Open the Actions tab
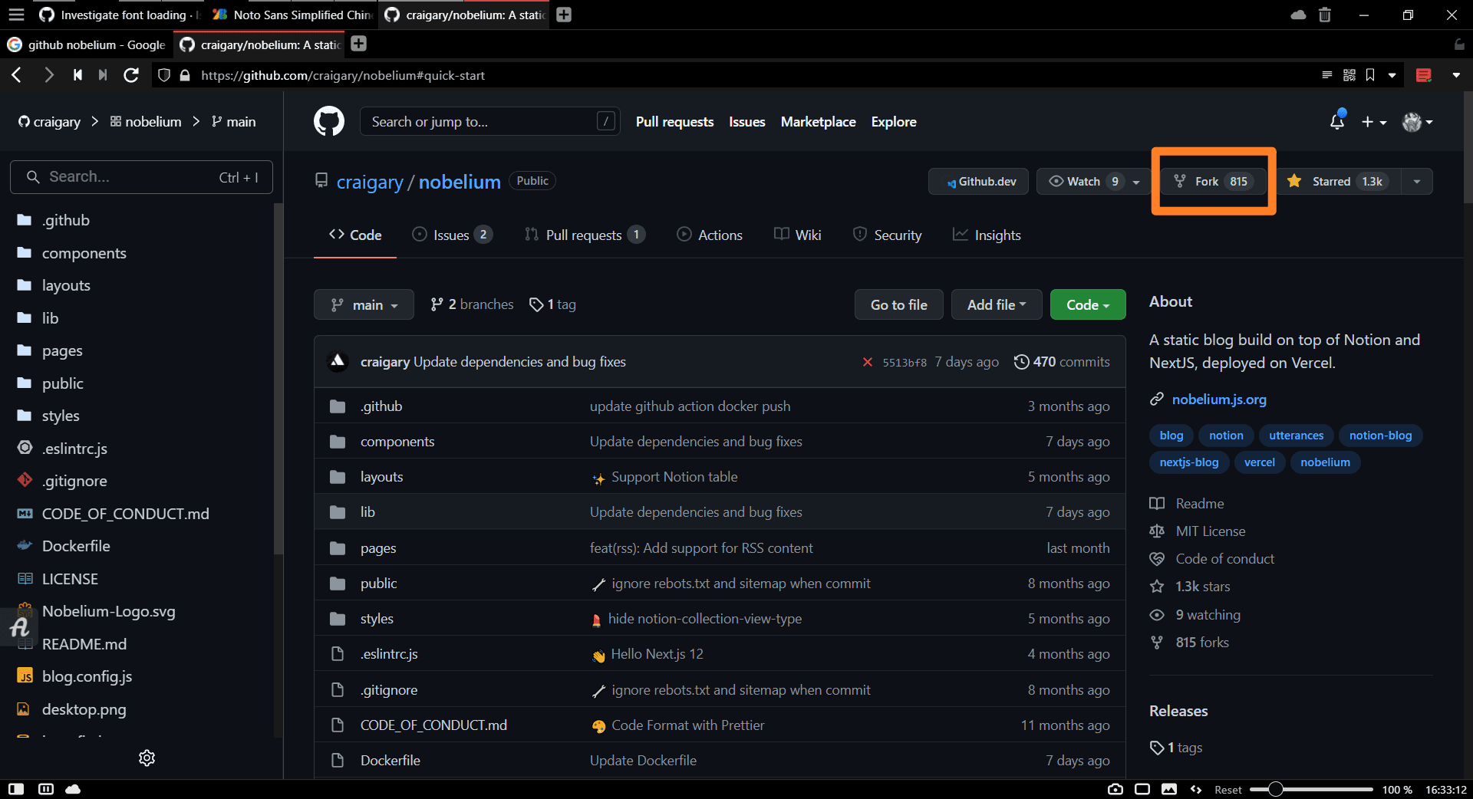 tap(710, 235)
